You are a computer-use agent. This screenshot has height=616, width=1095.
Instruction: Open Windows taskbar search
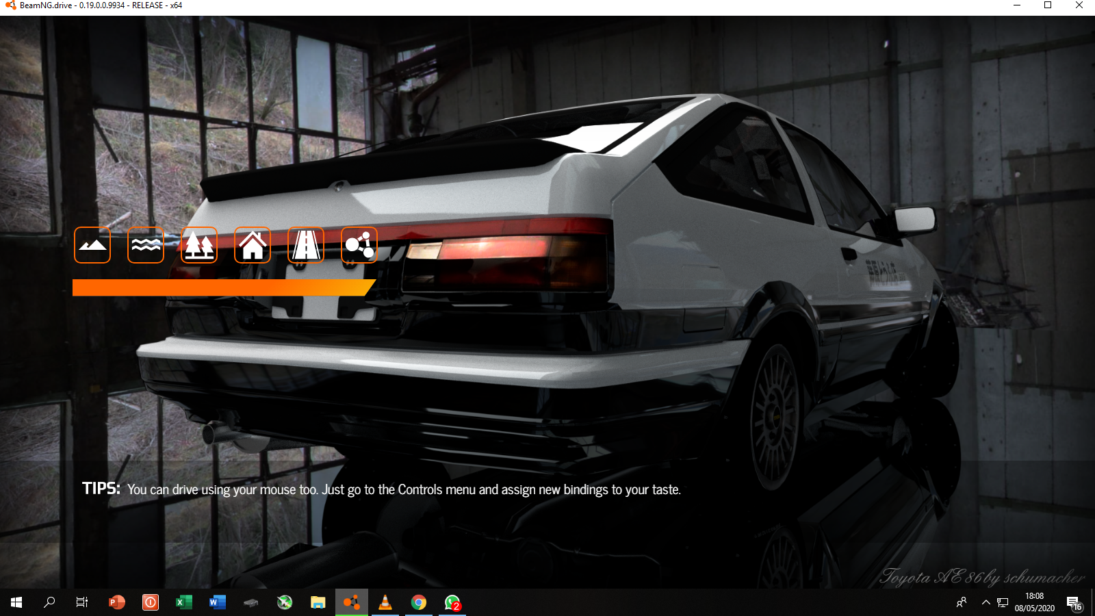coord(49,602)
